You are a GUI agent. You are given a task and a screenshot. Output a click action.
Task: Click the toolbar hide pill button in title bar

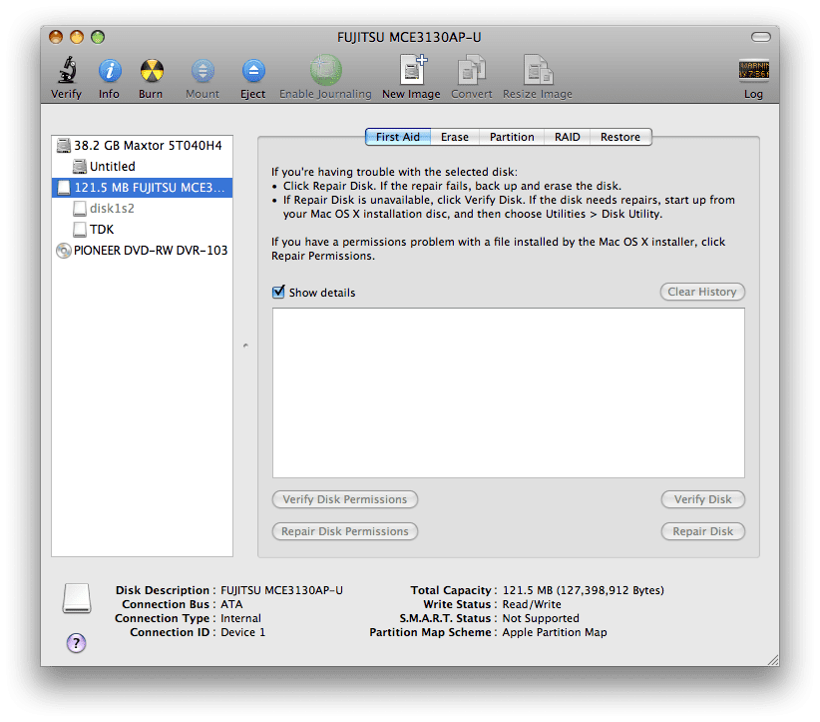(761, 37)
